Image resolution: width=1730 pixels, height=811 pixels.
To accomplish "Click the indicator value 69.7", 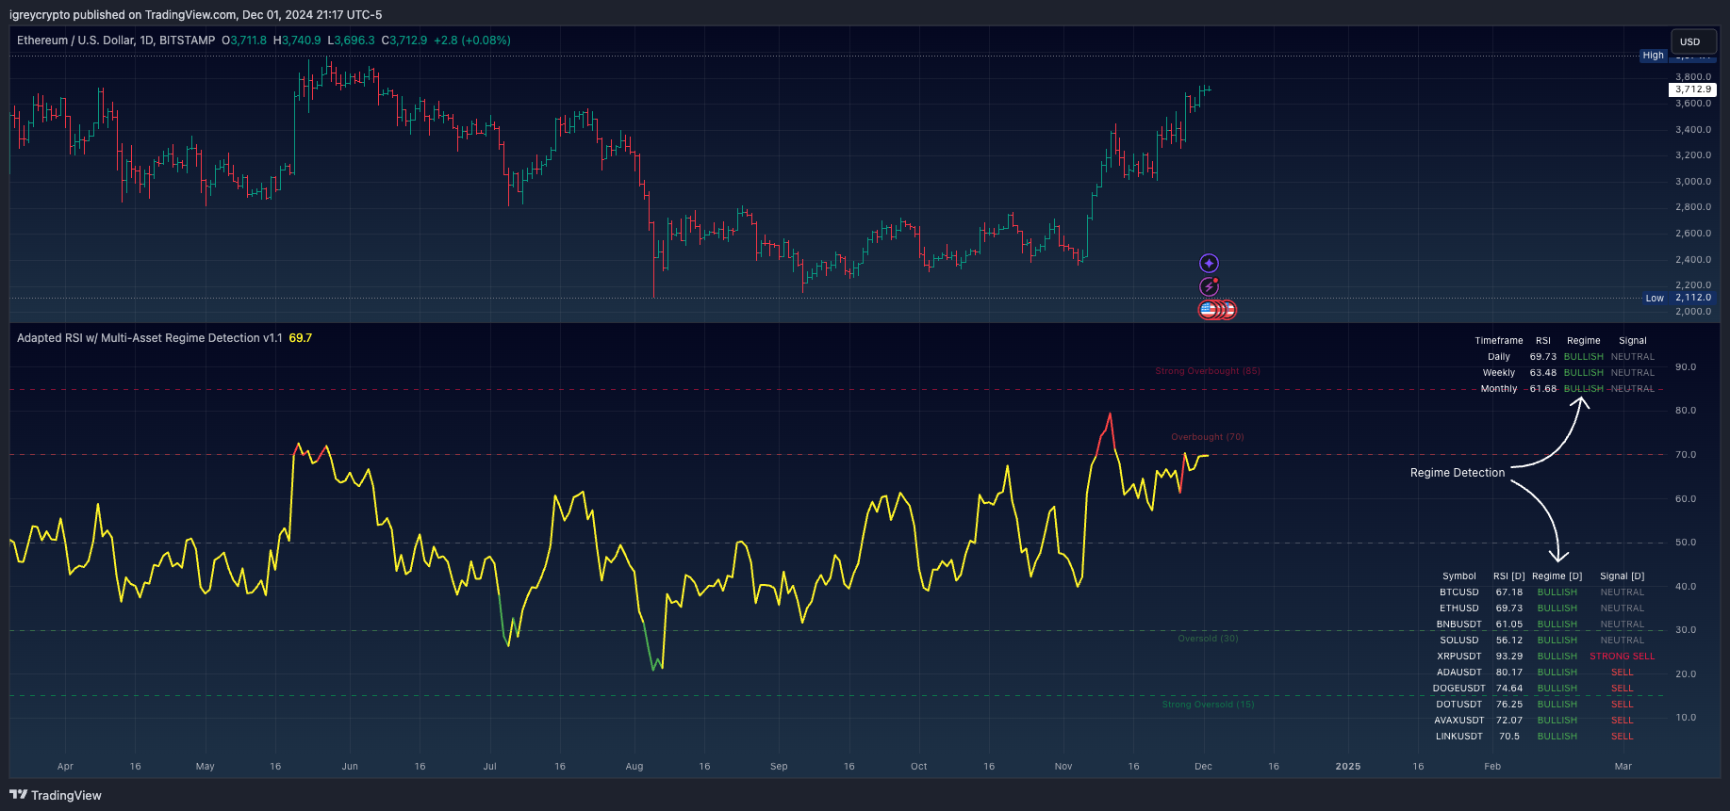I will (x=300, y=338).
